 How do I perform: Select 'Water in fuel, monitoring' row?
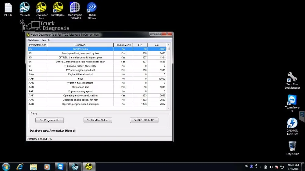(97, 83)
